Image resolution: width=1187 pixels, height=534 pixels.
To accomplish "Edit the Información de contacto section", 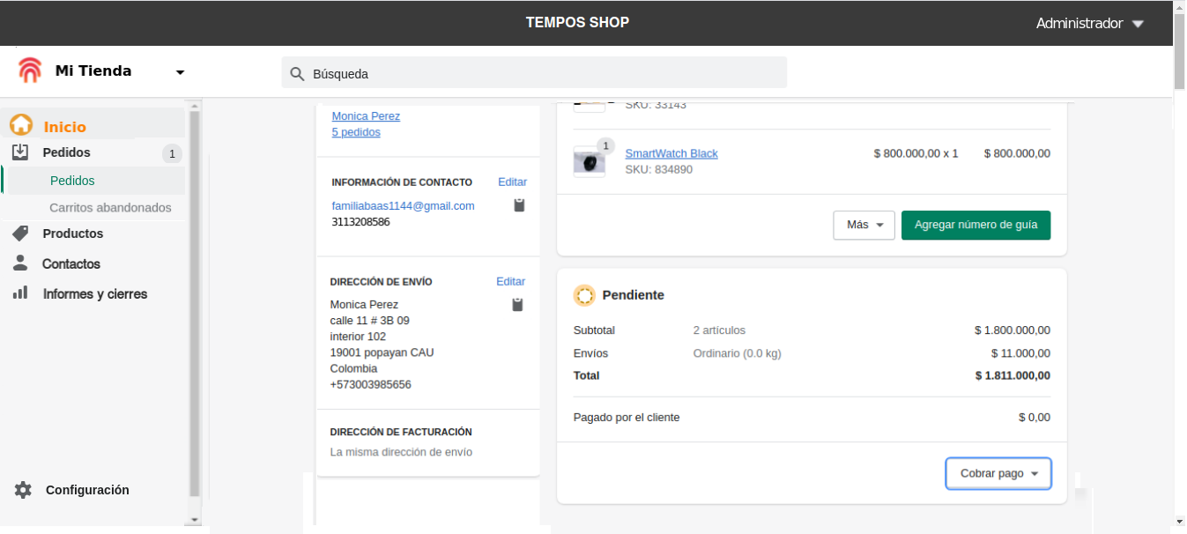I will click(512, 182).
